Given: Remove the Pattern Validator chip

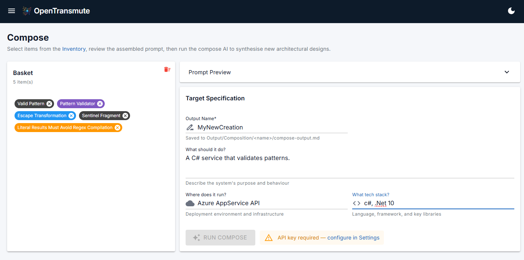Looking at the screenshot, I should (100, 104).
